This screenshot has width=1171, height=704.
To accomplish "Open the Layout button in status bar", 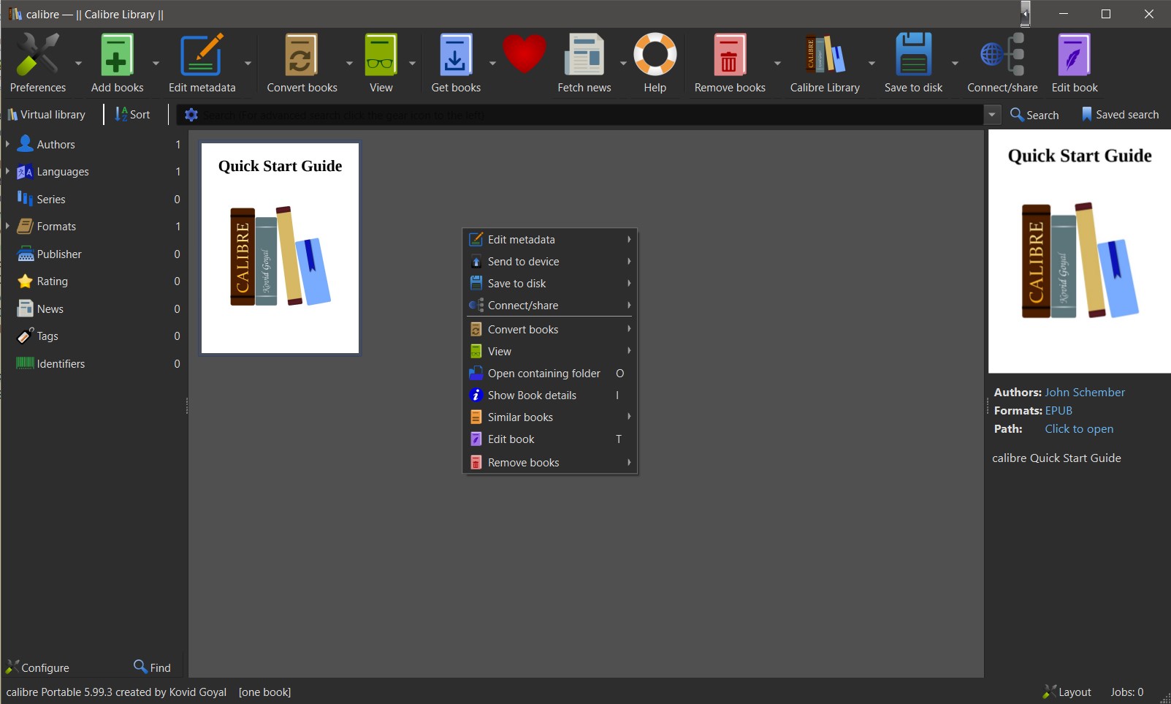I will click(x=1067, y=692).
